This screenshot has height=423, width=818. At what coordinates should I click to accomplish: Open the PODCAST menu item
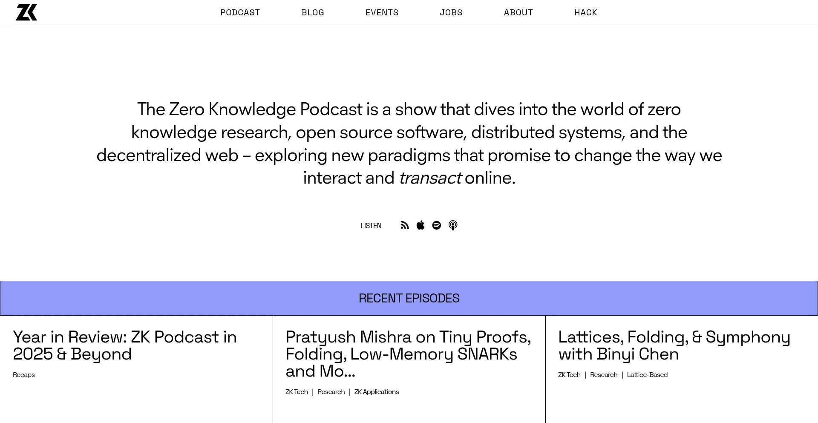click(240, 12)
